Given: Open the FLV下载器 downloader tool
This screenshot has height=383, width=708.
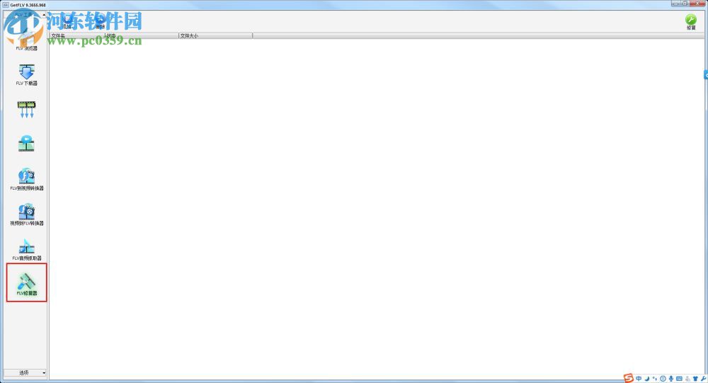Looking at the screenshot, I should (27, 75).
